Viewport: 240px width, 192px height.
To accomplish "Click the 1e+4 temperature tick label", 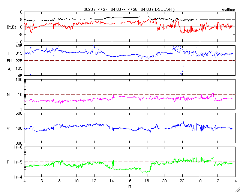I will [x=16, y=177].
